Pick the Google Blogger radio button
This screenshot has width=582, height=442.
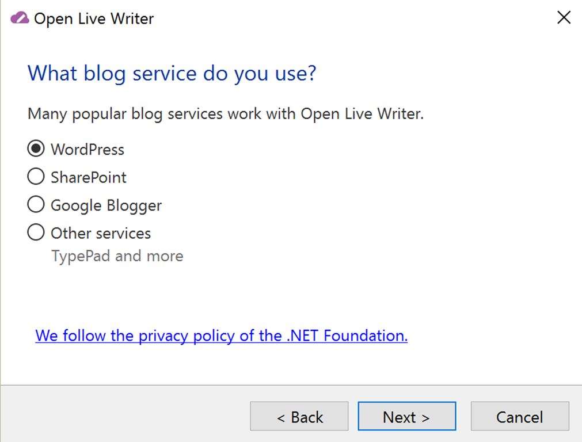[x=36, y=205]
